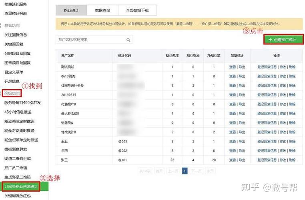Click the 粉丝取消 column header

click(193, 56)
